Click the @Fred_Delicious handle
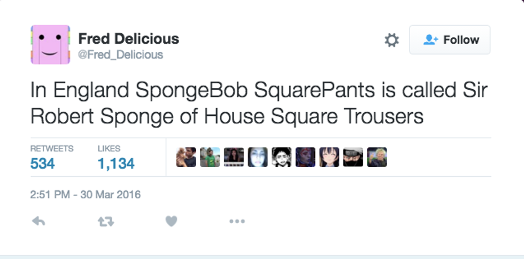Screen dimensions: 524x259 pyautogui.click(x=120, y=55)
